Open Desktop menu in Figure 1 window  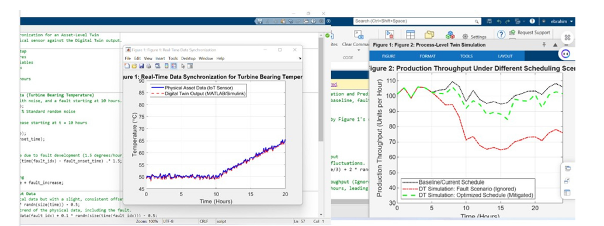pos(188,58)
